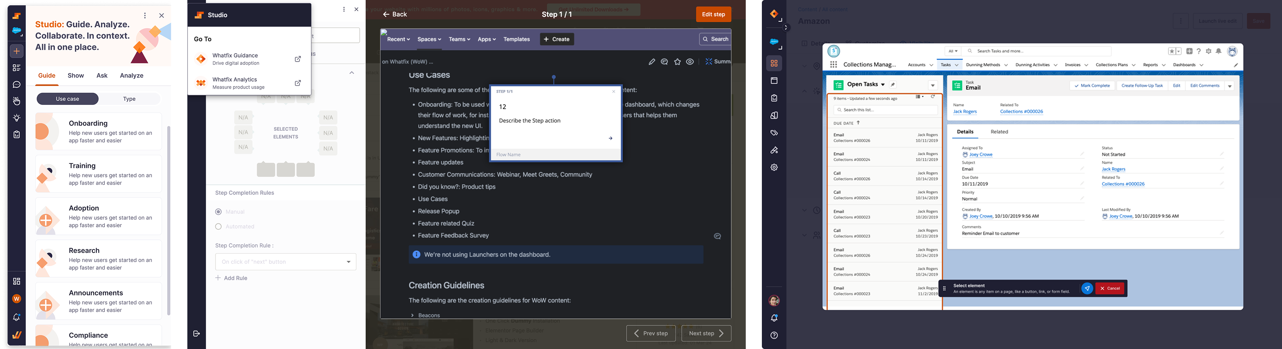1282x349 pixels.
Task: Click the pencil edit icon on page toolbar
Action: [651, 62]
